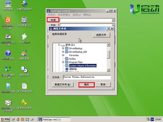The height and width of the screenshot is (122, 163).
Task: Click the 软件 (D:) drive icon
Action: [x=63, y=45]
